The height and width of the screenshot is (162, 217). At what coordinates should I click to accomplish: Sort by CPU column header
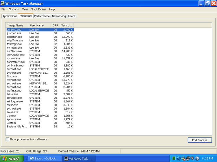click(55, 25)
